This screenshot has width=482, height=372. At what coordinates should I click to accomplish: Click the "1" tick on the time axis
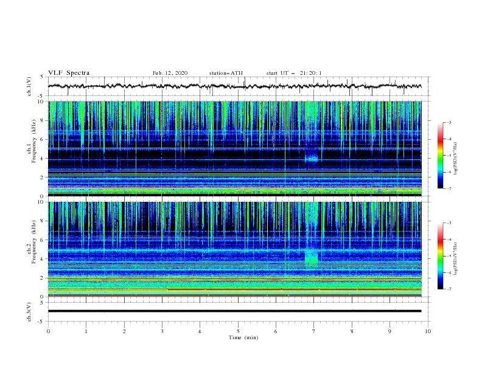point(86,331)
